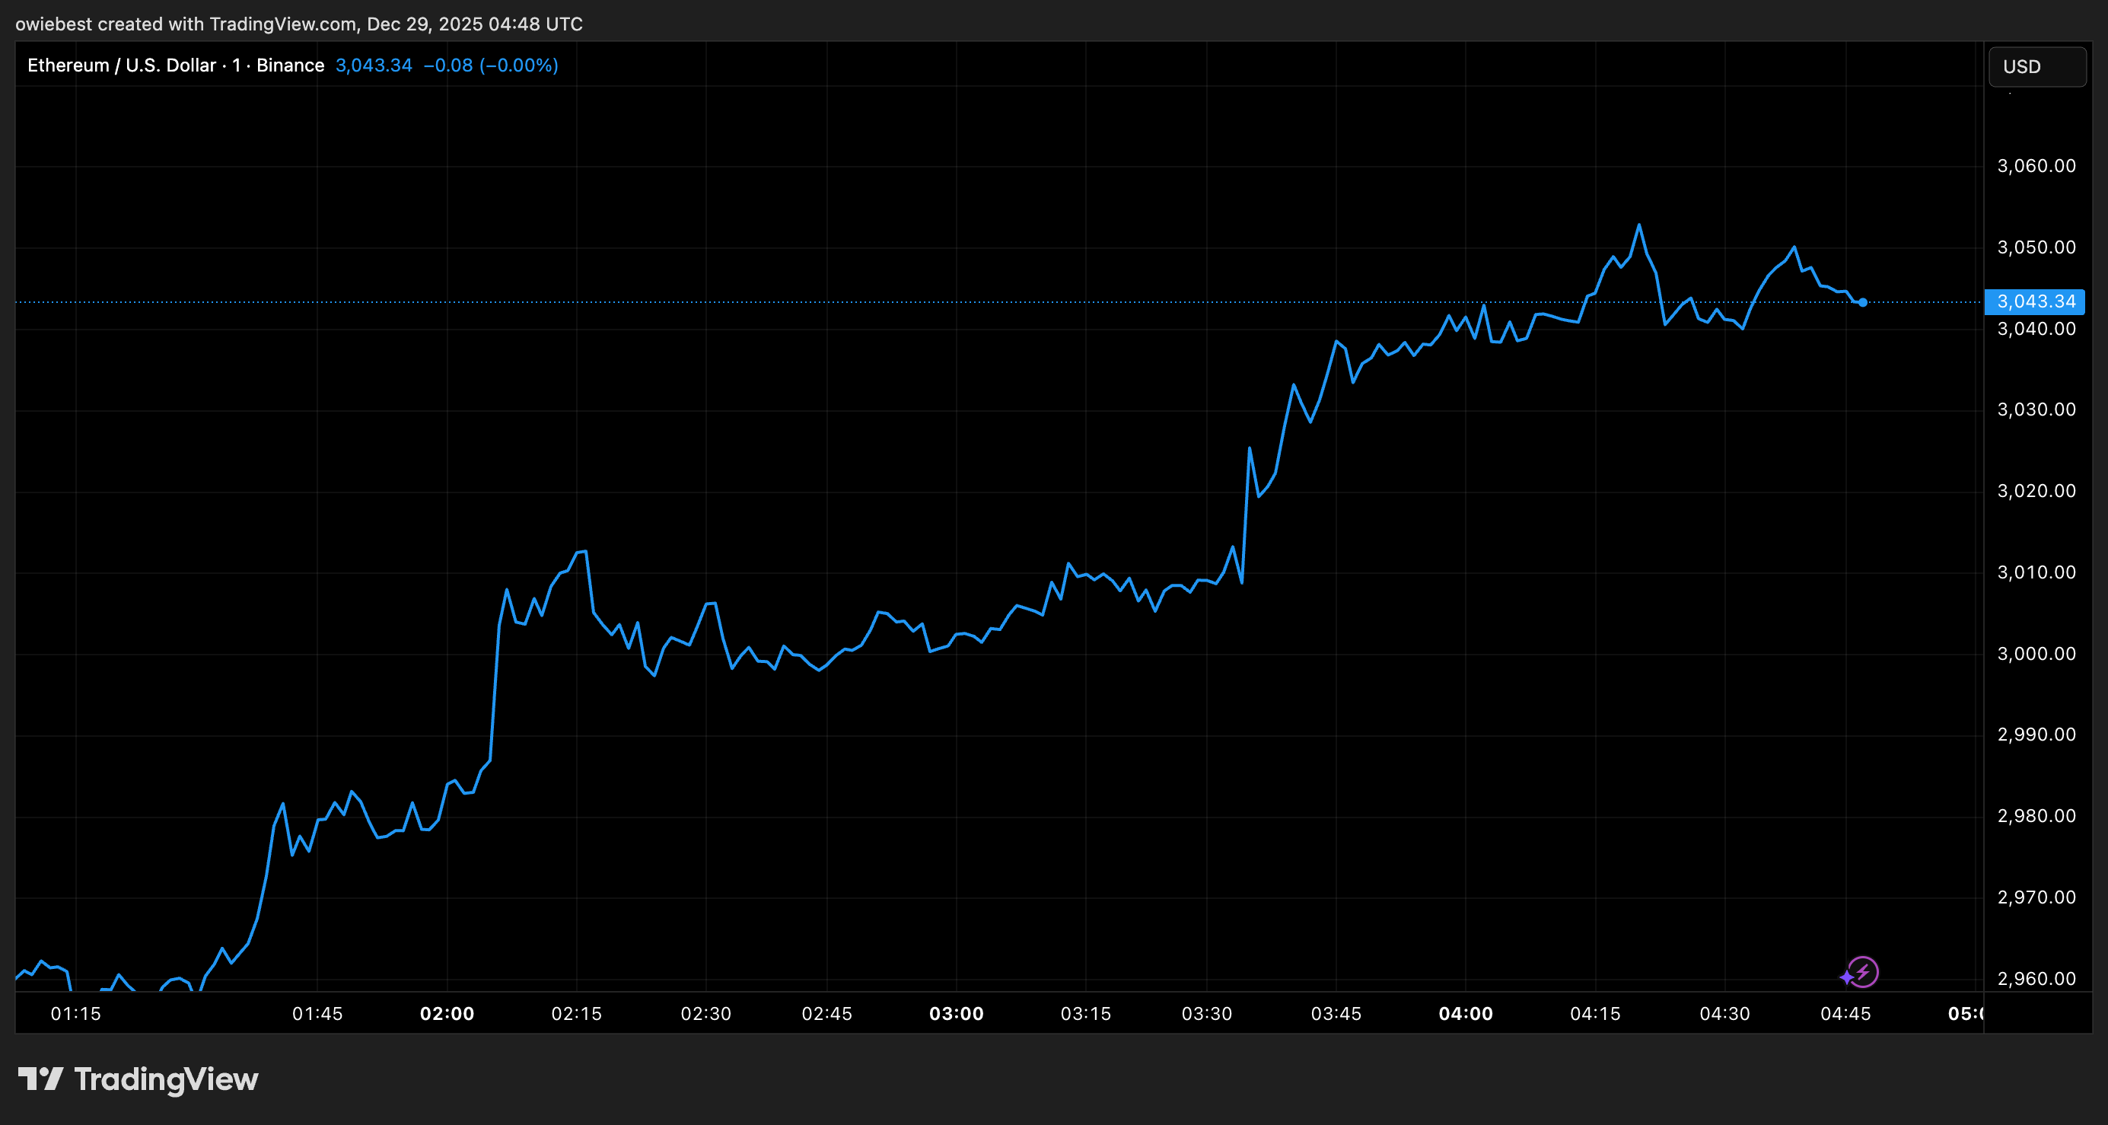
Task: Click the blue 3,043.34 price in the legend
Action: tap(373, 65)
